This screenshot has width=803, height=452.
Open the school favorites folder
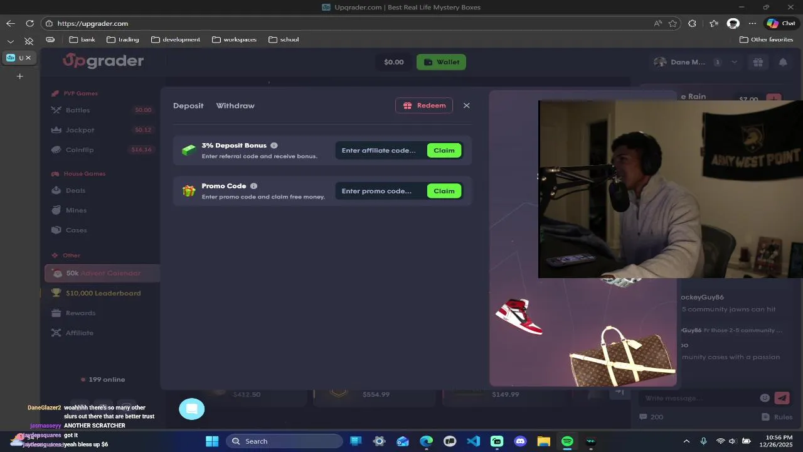click(x=284, y=40)
